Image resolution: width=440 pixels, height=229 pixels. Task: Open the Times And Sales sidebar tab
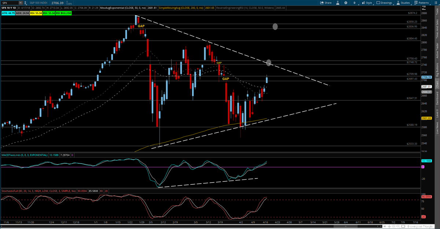[x=437, y=29]
